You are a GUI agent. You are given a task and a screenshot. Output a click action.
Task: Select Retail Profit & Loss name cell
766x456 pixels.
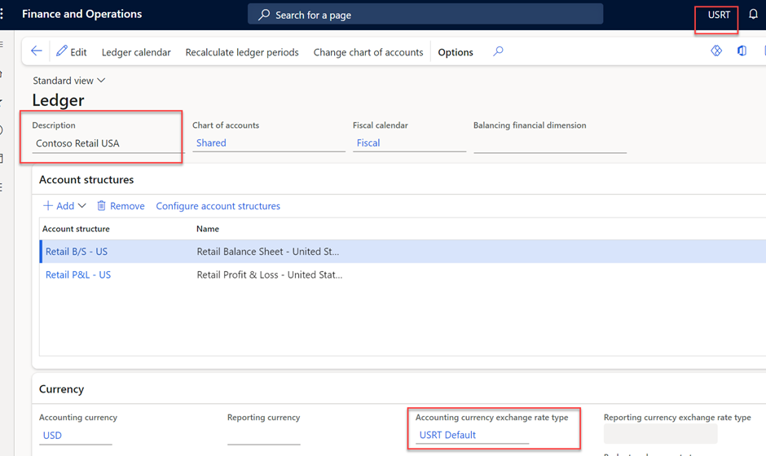pyautogui.click(x=270, y=275)
